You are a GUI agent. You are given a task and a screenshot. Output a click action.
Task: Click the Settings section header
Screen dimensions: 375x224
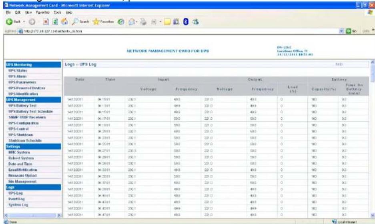[x=33, y=146]
